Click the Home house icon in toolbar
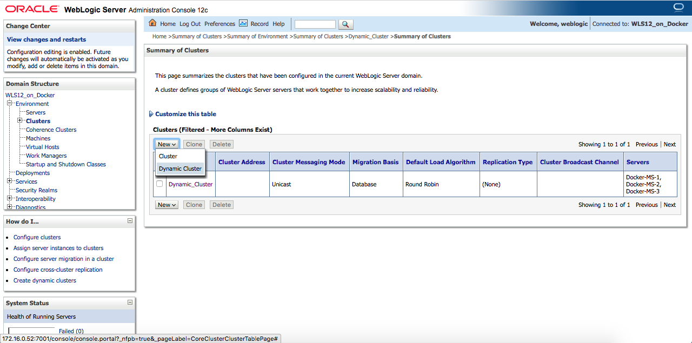Screen dimensions: 692x343 click(x=152, y=23)
